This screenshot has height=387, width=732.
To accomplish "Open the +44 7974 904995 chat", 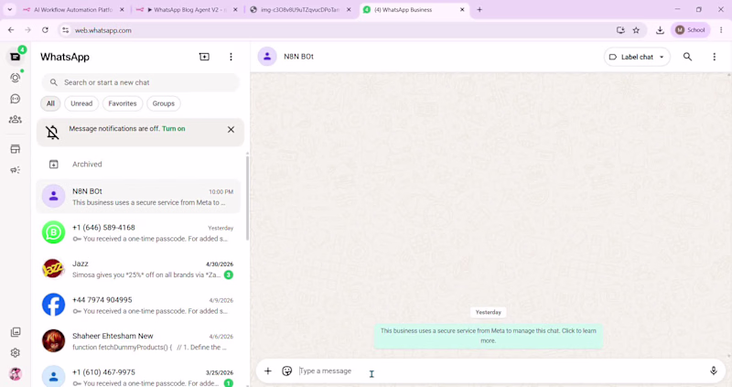I will [x=138, y=305].
